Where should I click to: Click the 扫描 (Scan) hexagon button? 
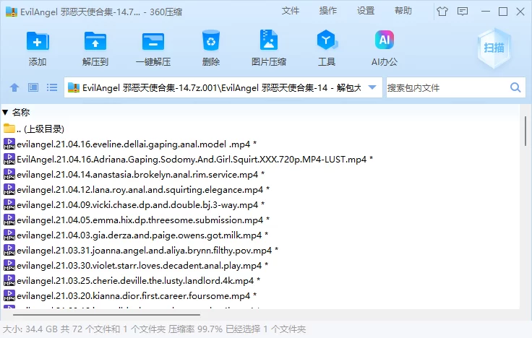tap(494, 48)
